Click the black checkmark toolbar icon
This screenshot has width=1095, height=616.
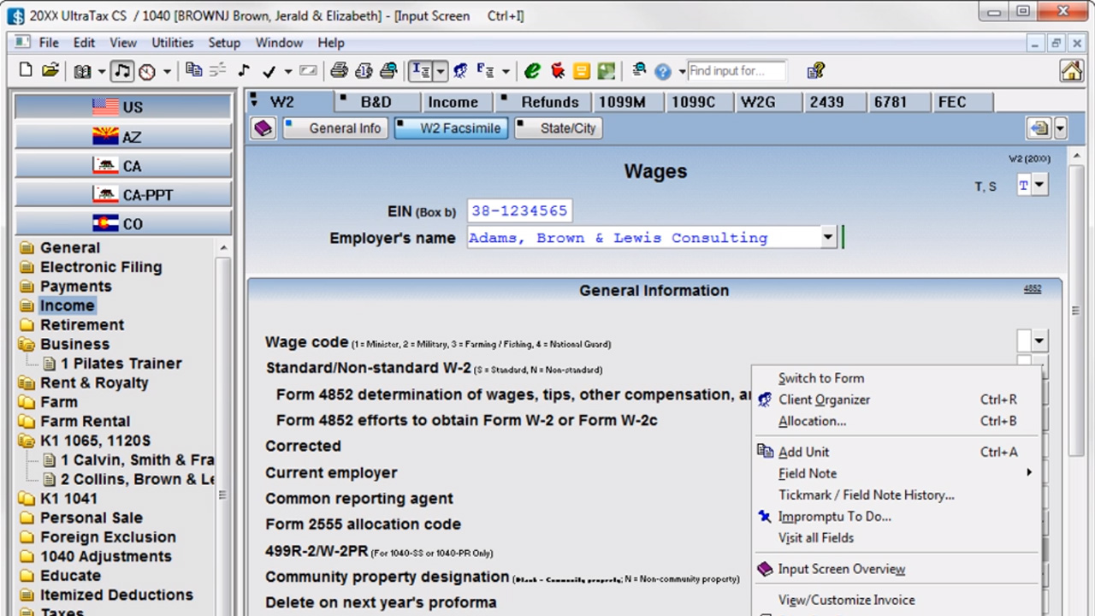tap(269, 72)
